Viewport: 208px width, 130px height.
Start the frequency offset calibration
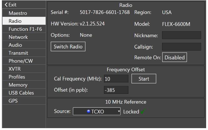point(144,79)
